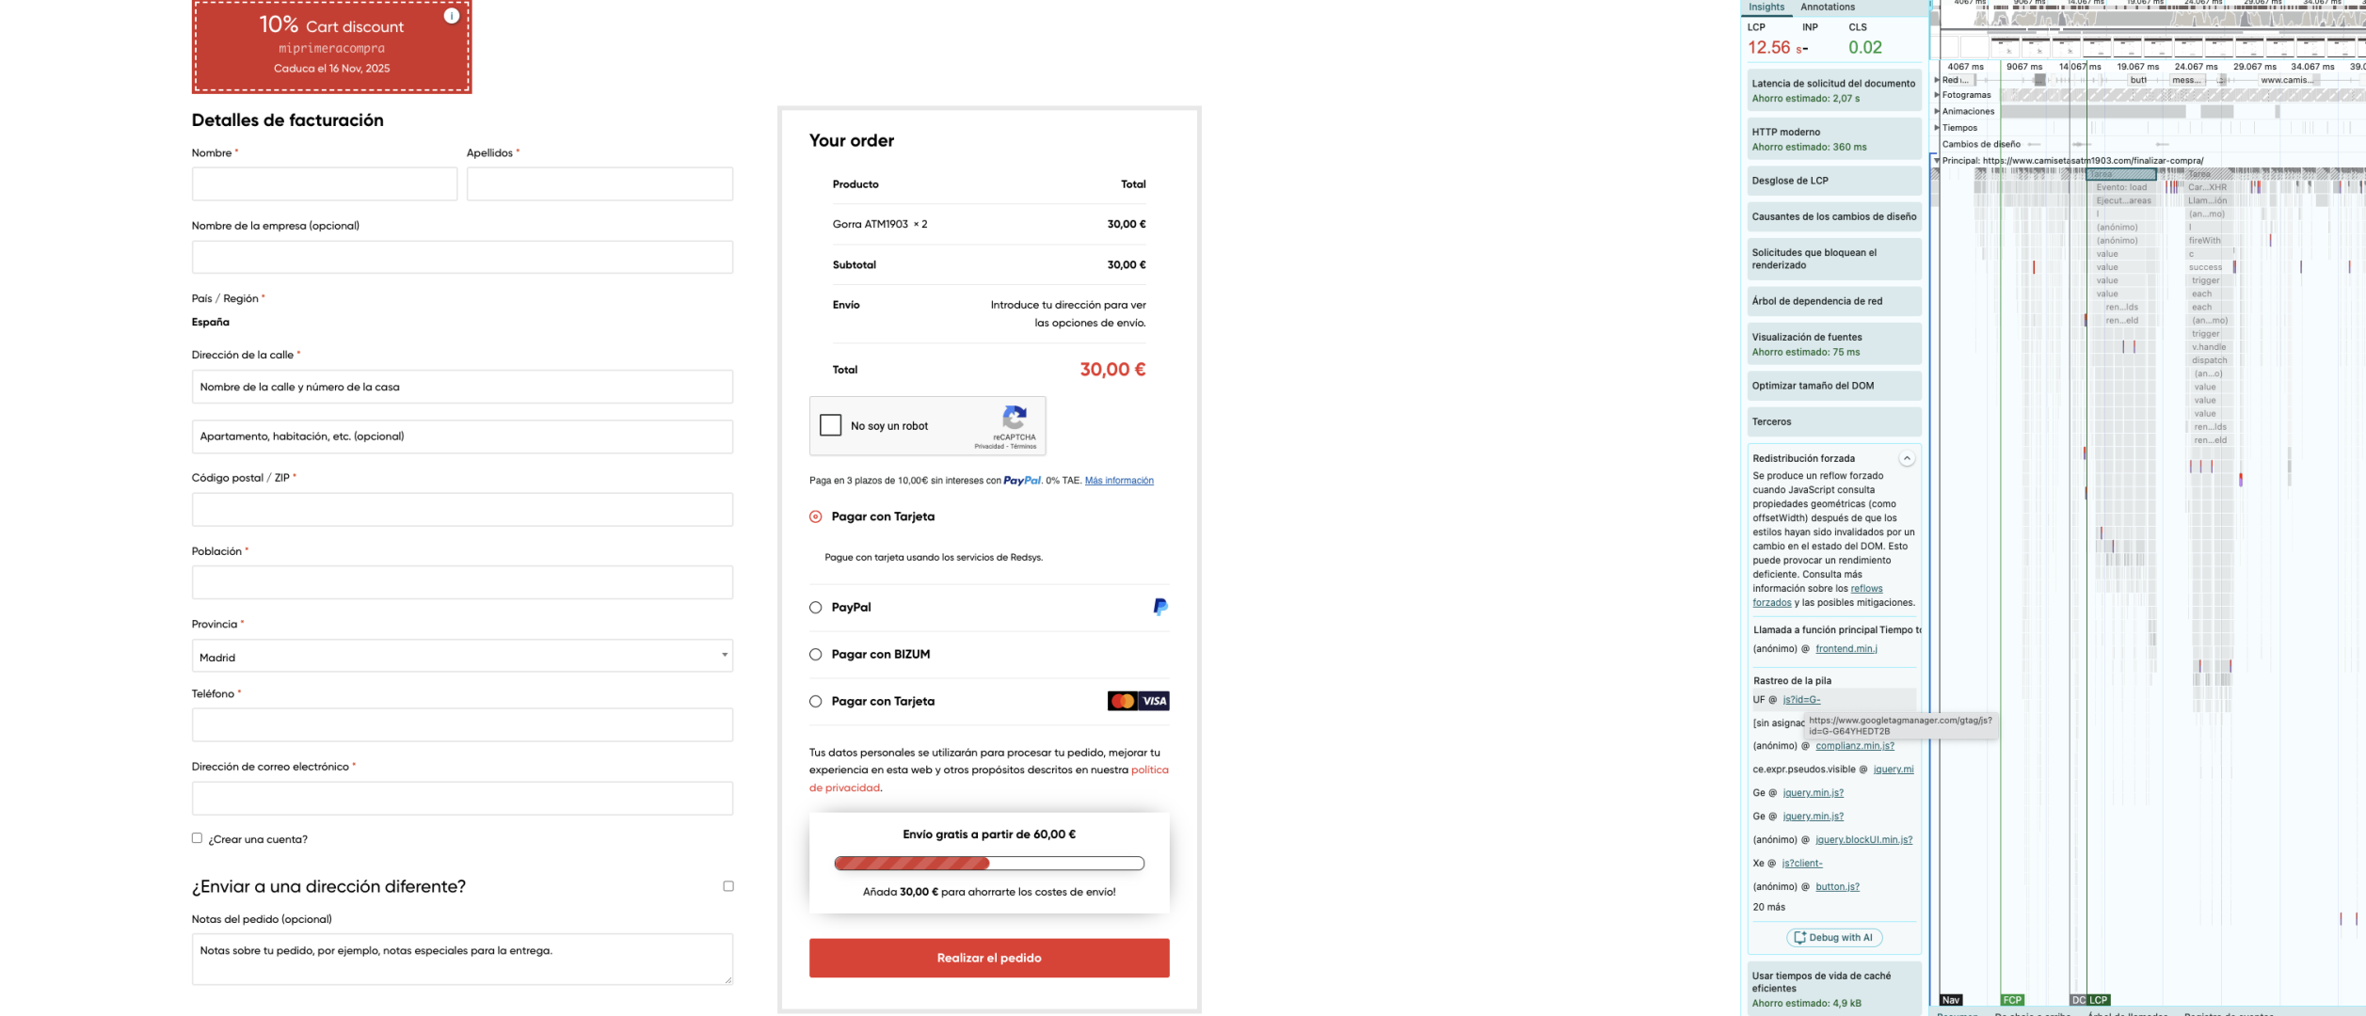
Task: Click the Código postal input field
Action: 462,510
